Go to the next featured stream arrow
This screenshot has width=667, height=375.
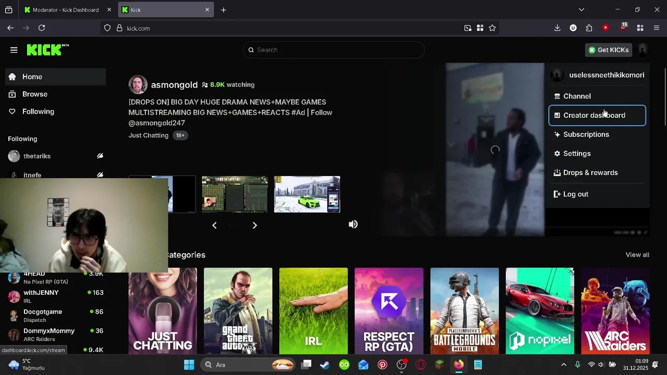255,225
